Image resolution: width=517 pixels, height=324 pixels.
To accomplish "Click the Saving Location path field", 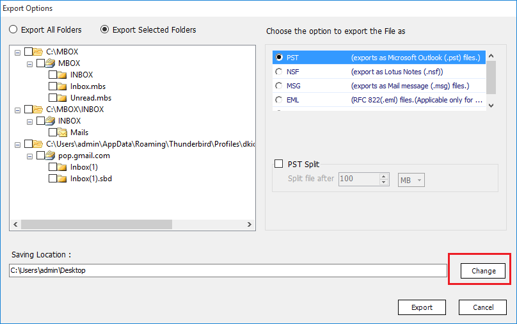I will (228, 271).
